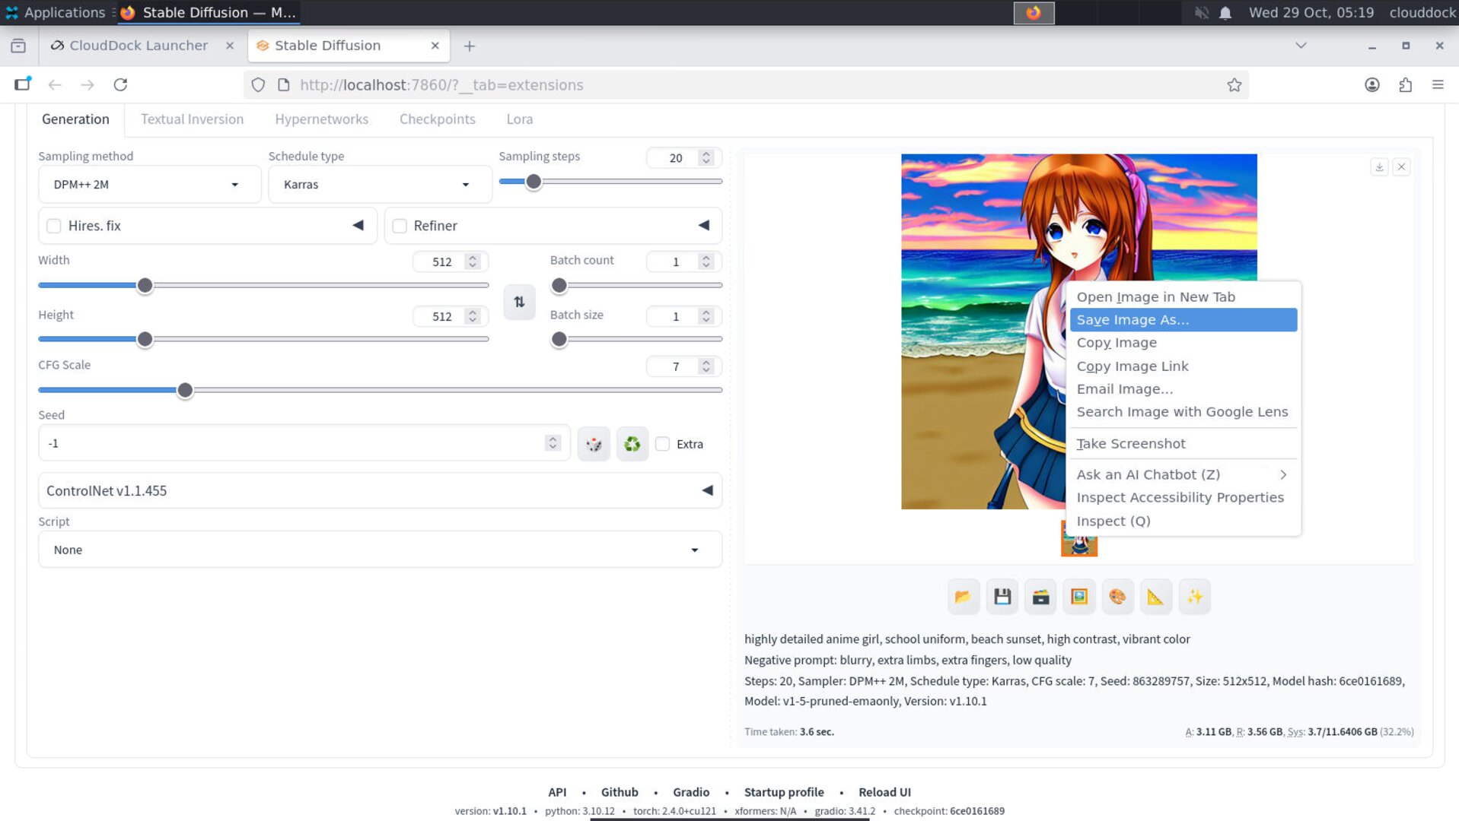Enable the Refiner checkbox
The width and height of the screenshot is (1459, 821).
pyautogui.click(x=400, y=225)
